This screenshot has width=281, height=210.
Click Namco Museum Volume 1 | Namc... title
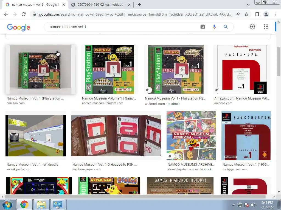point(109,98)
